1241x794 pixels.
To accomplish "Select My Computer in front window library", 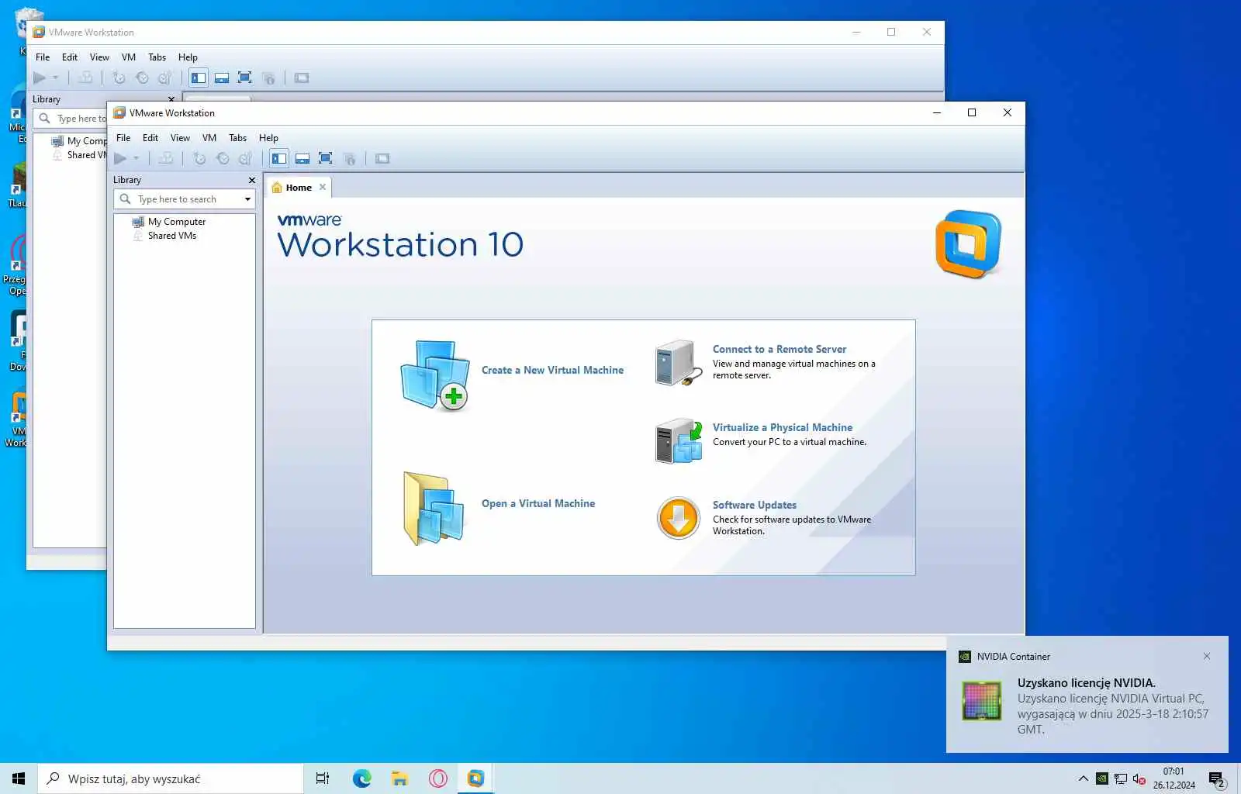I will [177, 222].
